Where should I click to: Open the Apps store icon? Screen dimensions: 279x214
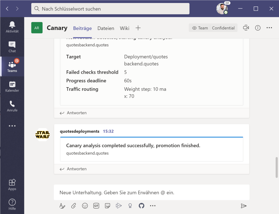(x=12, y=185)
